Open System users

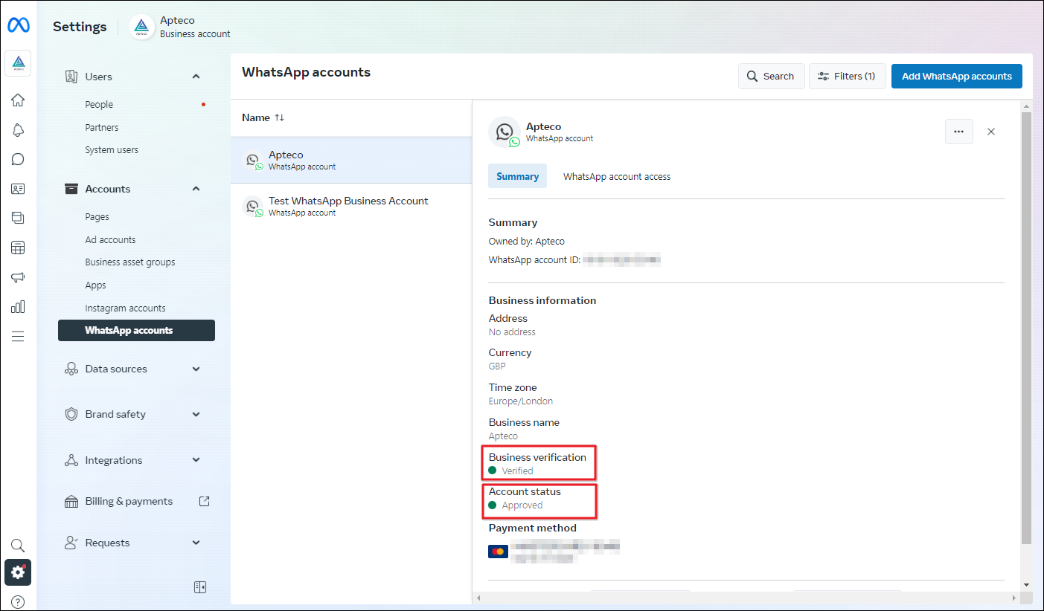[112, 150]
